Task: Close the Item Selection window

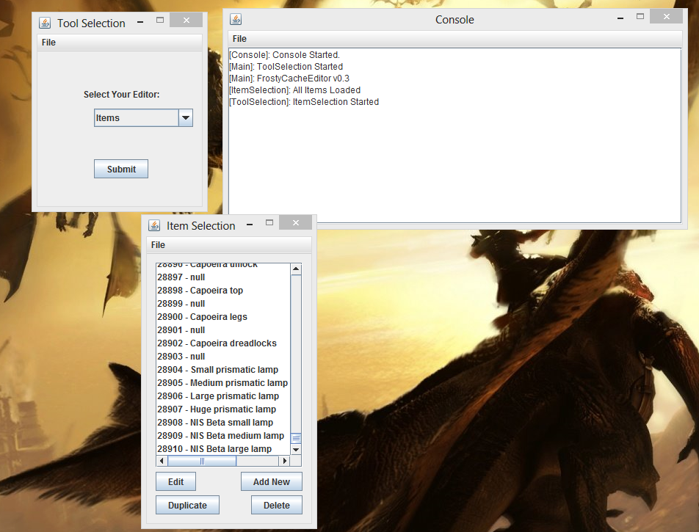Action: pos(296,222)
